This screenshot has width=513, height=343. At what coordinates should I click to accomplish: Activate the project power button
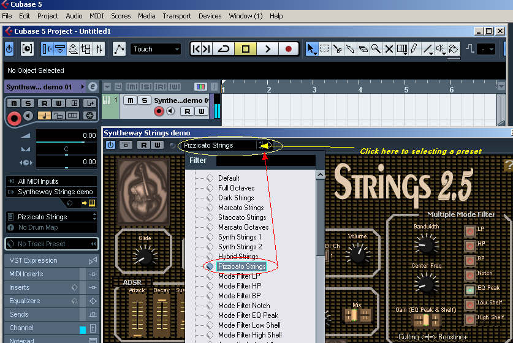click(9, 49)
